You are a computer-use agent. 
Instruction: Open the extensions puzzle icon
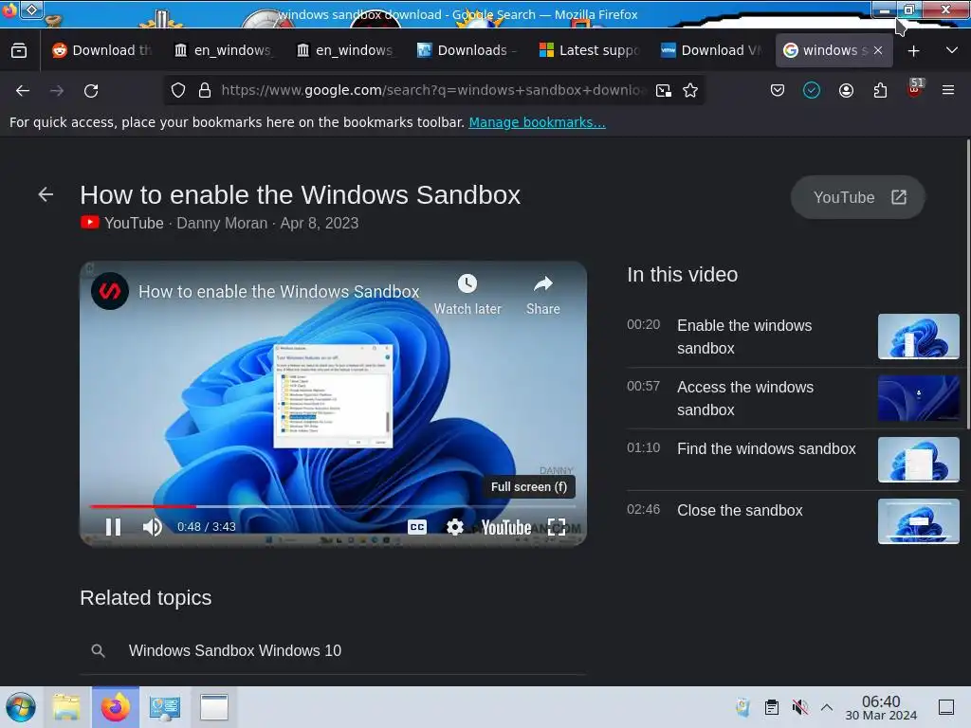(880, 90)
